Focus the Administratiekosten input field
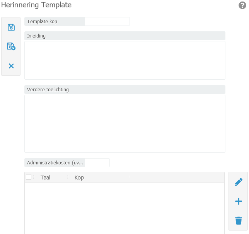 click(97, 163)
